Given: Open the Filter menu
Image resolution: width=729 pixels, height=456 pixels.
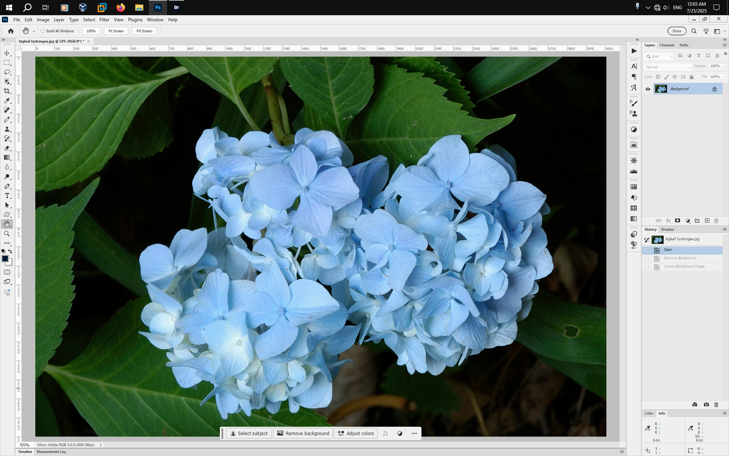Looking at the screenshot, I should pyautogui.click(x=104, y=20).
